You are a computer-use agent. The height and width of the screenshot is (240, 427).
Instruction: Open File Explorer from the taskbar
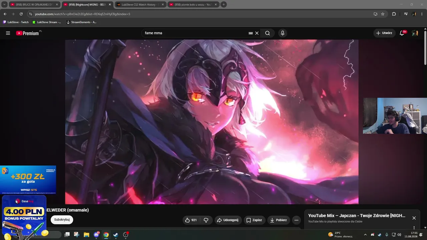click(x=86, y=235)
